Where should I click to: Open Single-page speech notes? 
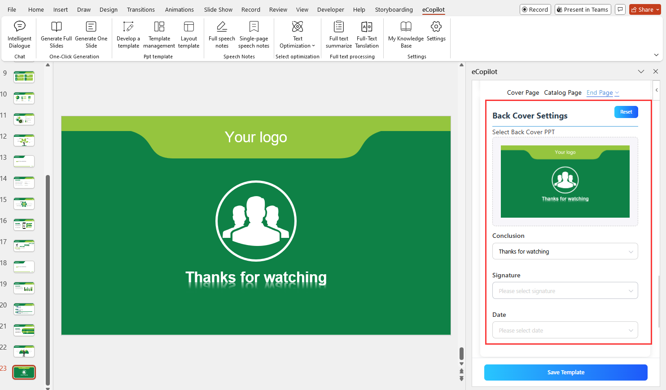click(x=254, y=34)
